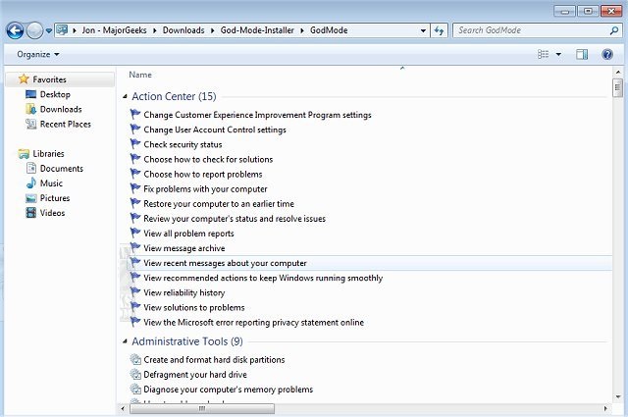Viewport: 628px width, 417px height.
Task: Select Jon - MajorGeeks in breadcrumb path
Action: click(114, 30)
